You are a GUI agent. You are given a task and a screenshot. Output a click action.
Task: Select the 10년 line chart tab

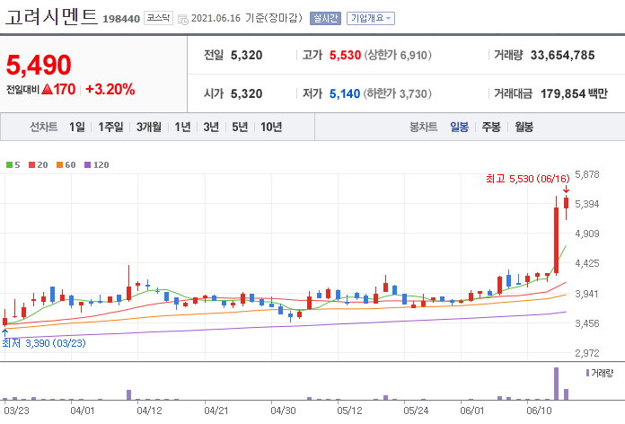point(271,127)
